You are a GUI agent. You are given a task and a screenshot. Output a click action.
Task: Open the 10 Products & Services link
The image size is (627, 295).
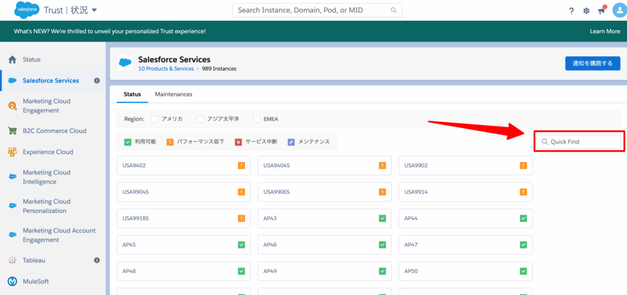pos(166,69)
